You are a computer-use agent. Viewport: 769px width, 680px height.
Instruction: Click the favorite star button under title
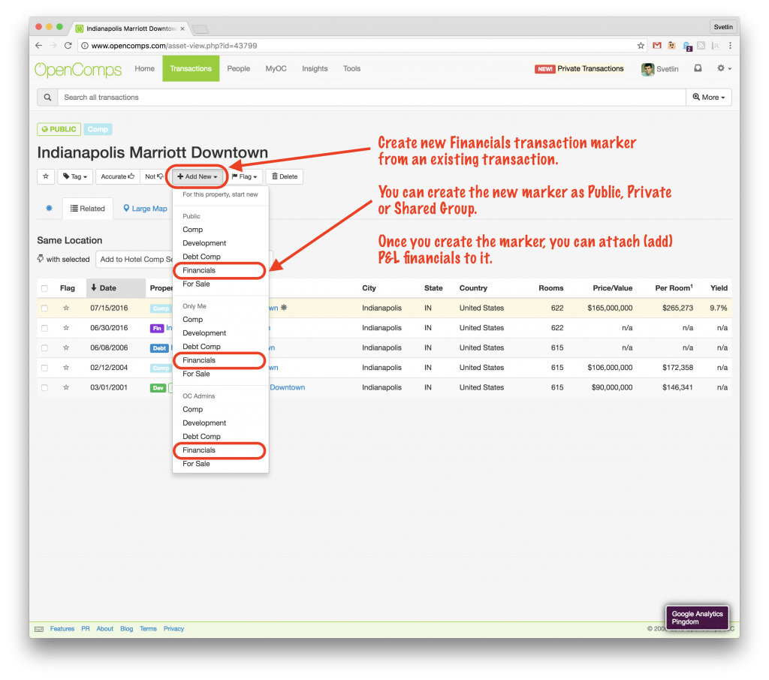(x=46, y=176)
